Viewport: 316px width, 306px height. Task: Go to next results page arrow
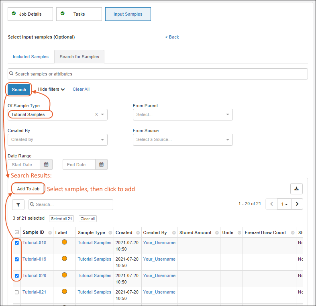point(297,204)
